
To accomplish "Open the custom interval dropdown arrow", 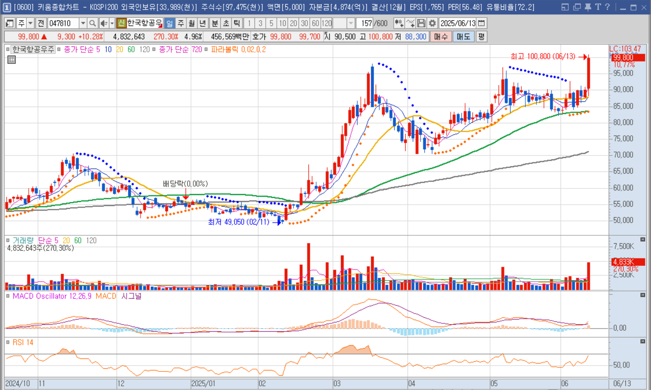I will 351,23.
